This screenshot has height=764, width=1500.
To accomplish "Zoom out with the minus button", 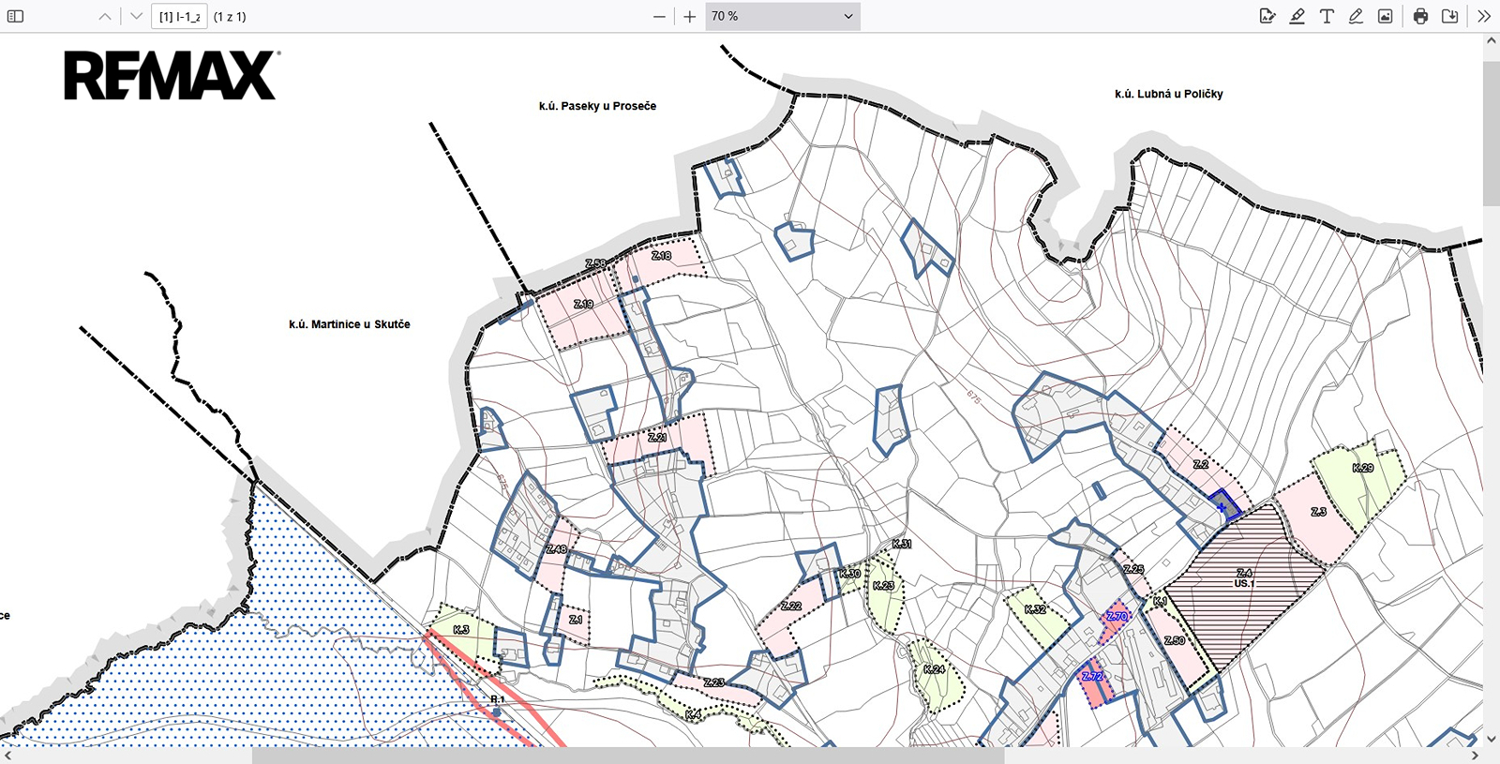I will [659, 16].
